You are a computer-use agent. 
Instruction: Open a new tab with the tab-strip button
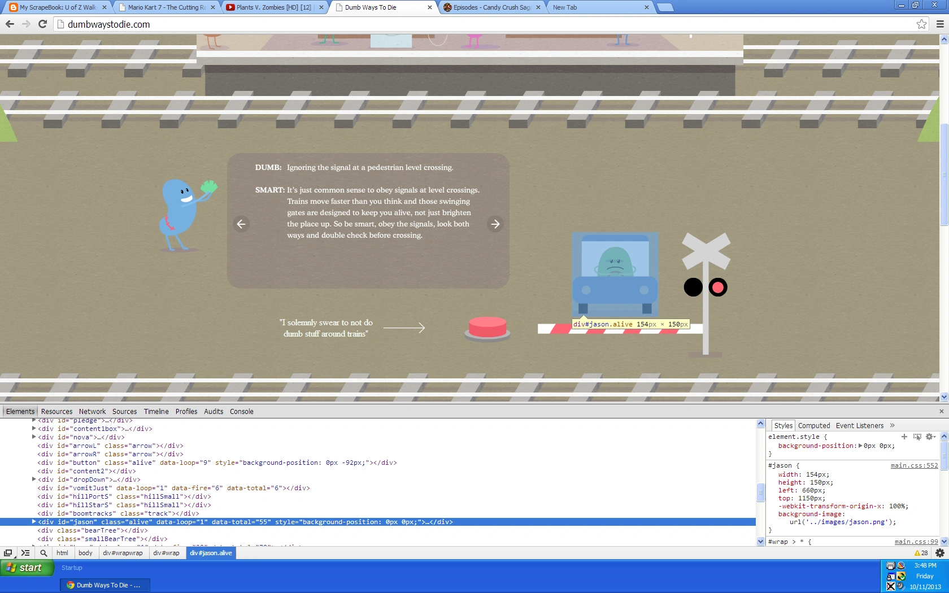click(665, 7)
